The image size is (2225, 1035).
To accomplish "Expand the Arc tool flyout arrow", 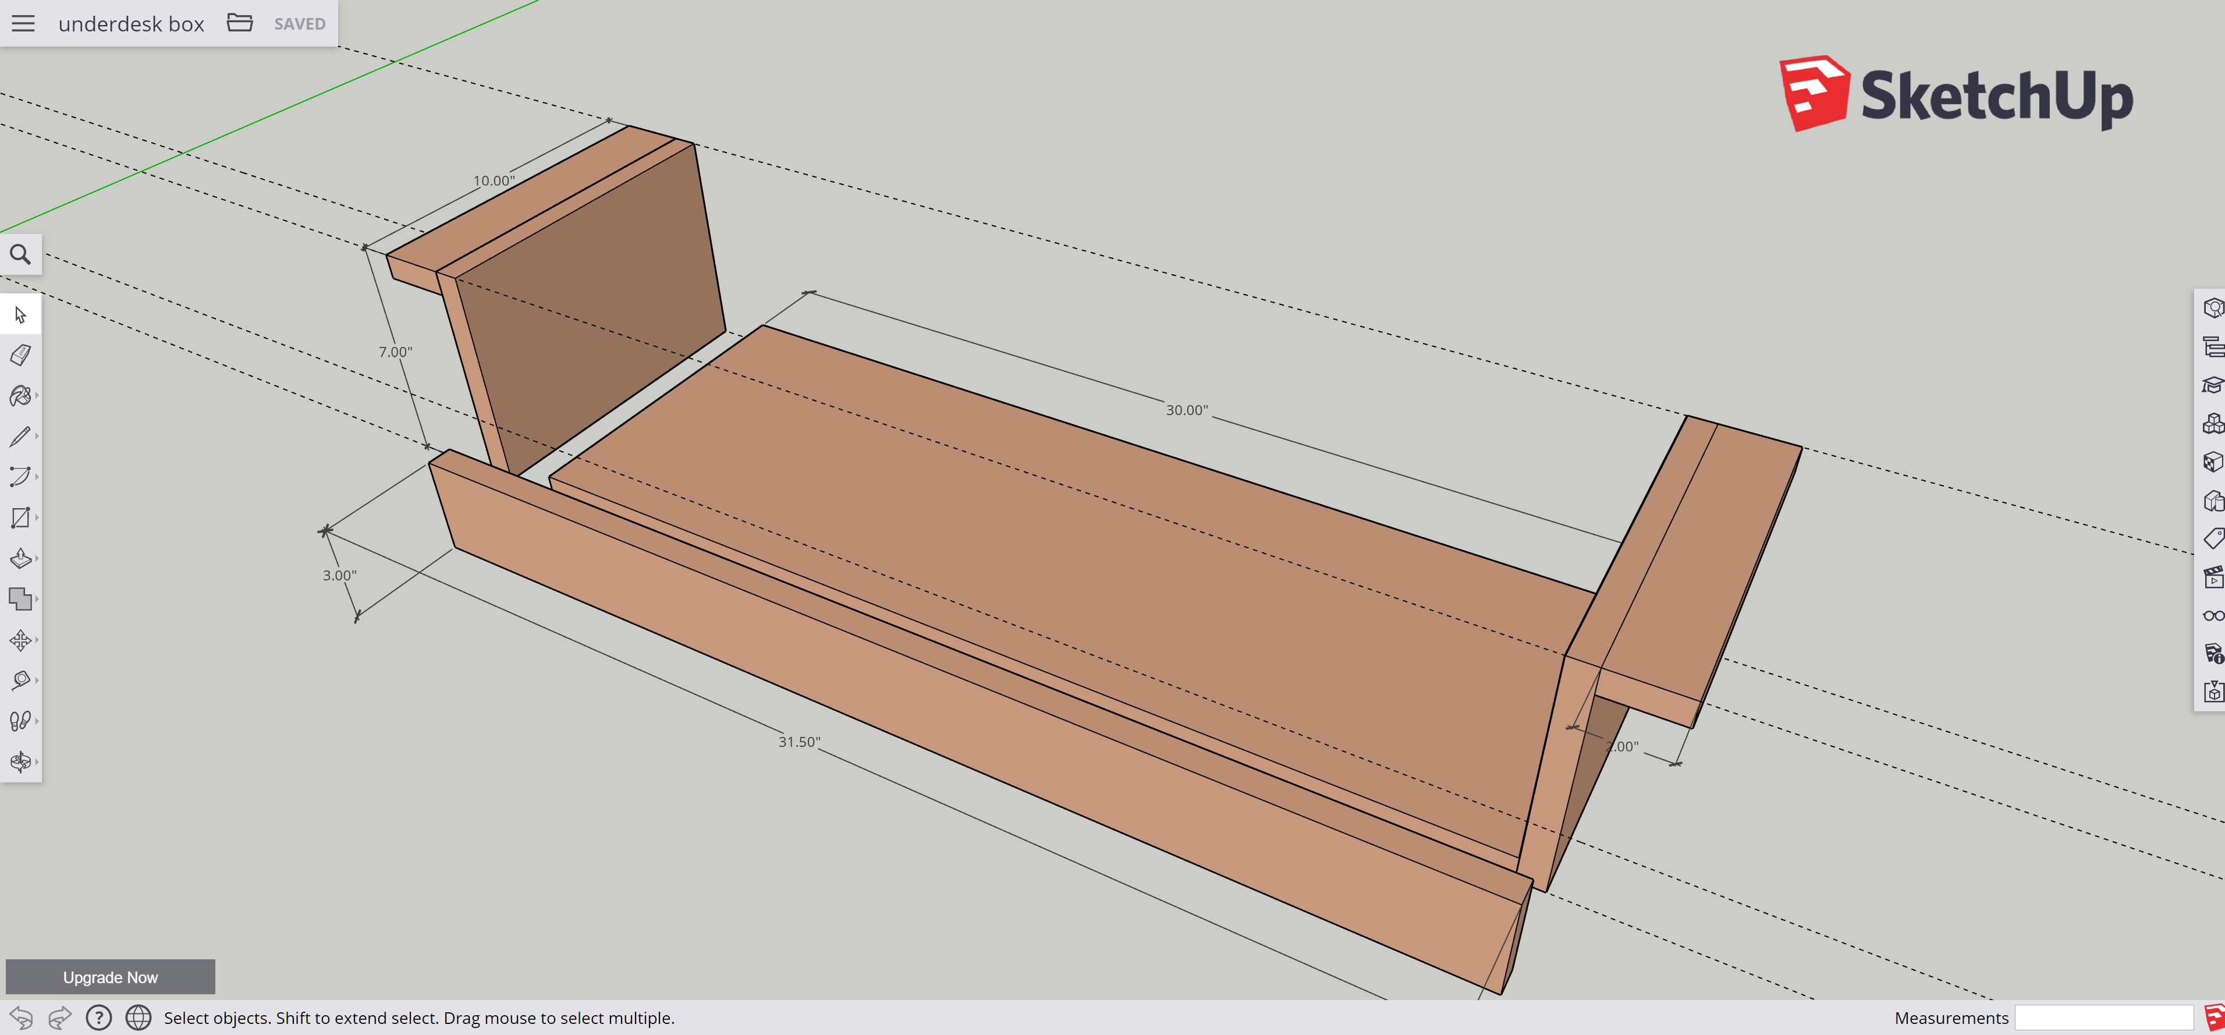I will click(x=37, y=477).
